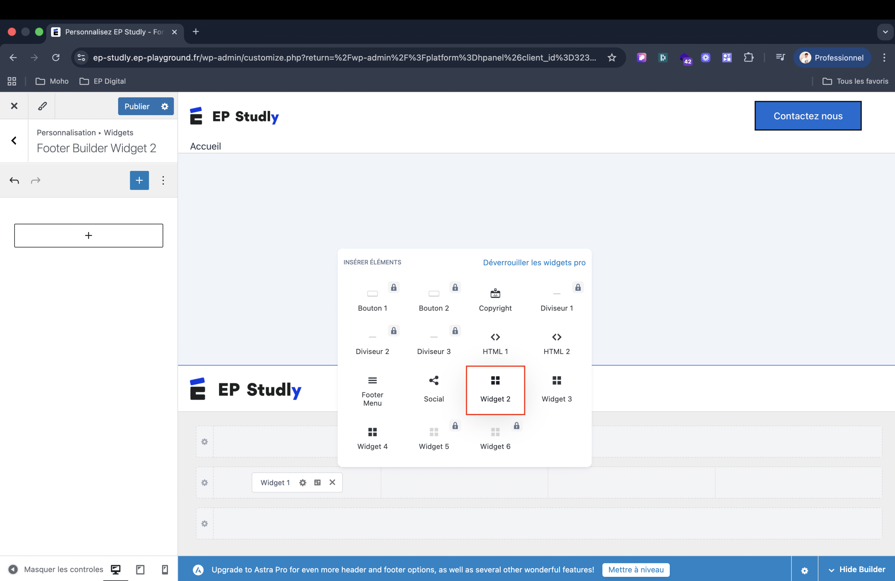Click Déverrouiller les widgets pro link
The height and width of the screenshot is (581, 895).
pos(534,262)
